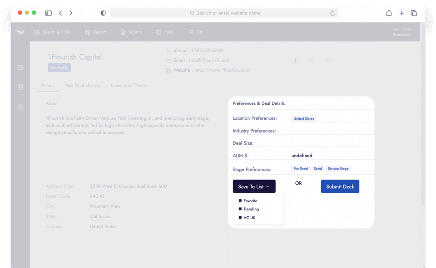Click the page's vertical scrollbar
The image size is (436, 268).
click(423, 114)
